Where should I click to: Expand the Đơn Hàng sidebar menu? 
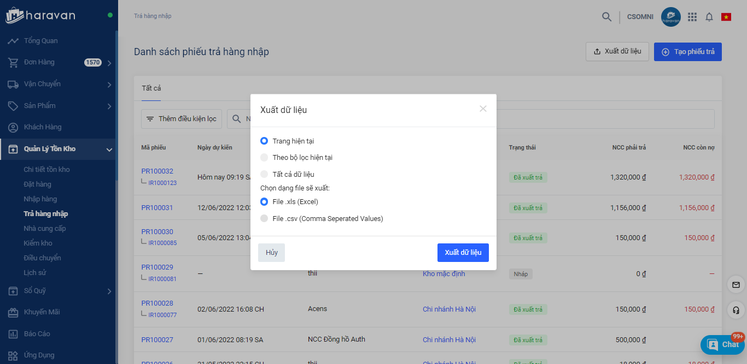(x=109, y=63)
